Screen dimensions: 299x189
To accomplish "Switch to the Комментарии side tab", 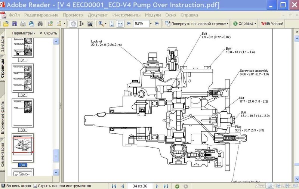I will point(3,155).
